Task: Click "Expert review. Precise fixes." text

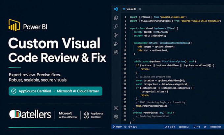Action: [35, 75]
